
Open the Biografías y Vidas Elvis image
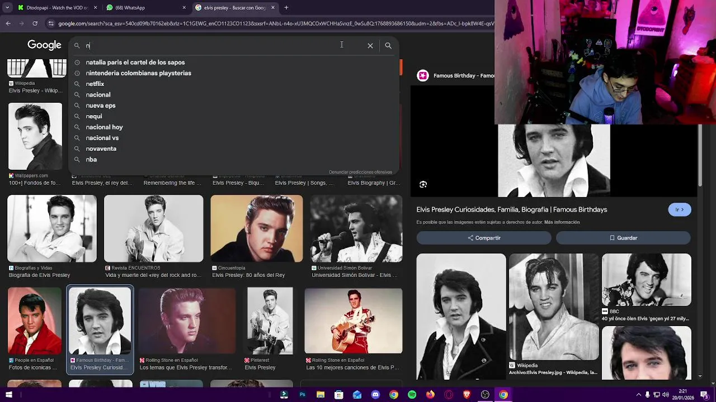[52, 228]
